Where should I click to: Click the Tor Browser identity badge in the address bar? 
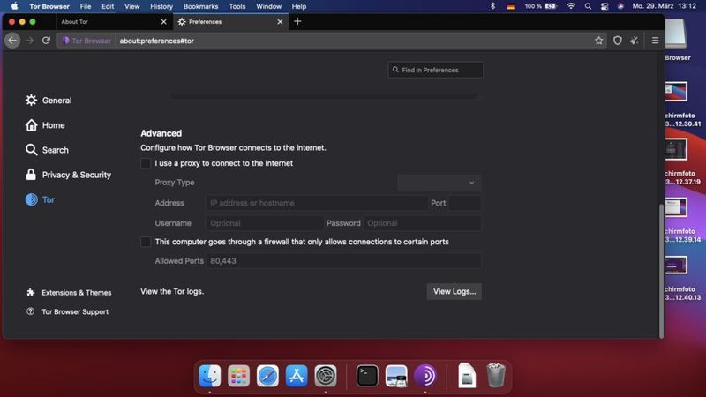pos(86,41)
